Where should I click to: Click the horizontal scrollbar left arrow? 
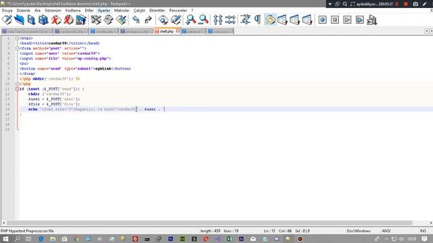pos(3,223)
